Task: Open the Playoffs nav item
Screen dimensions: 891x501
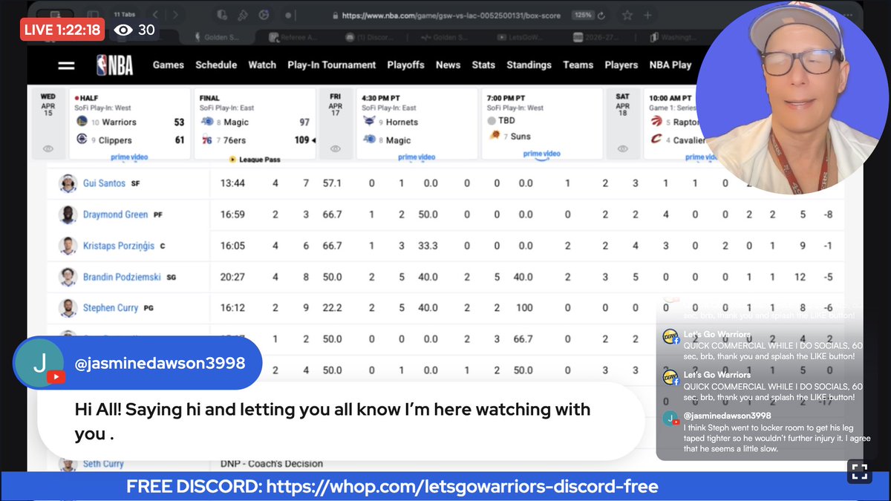Action: point(405,65)
